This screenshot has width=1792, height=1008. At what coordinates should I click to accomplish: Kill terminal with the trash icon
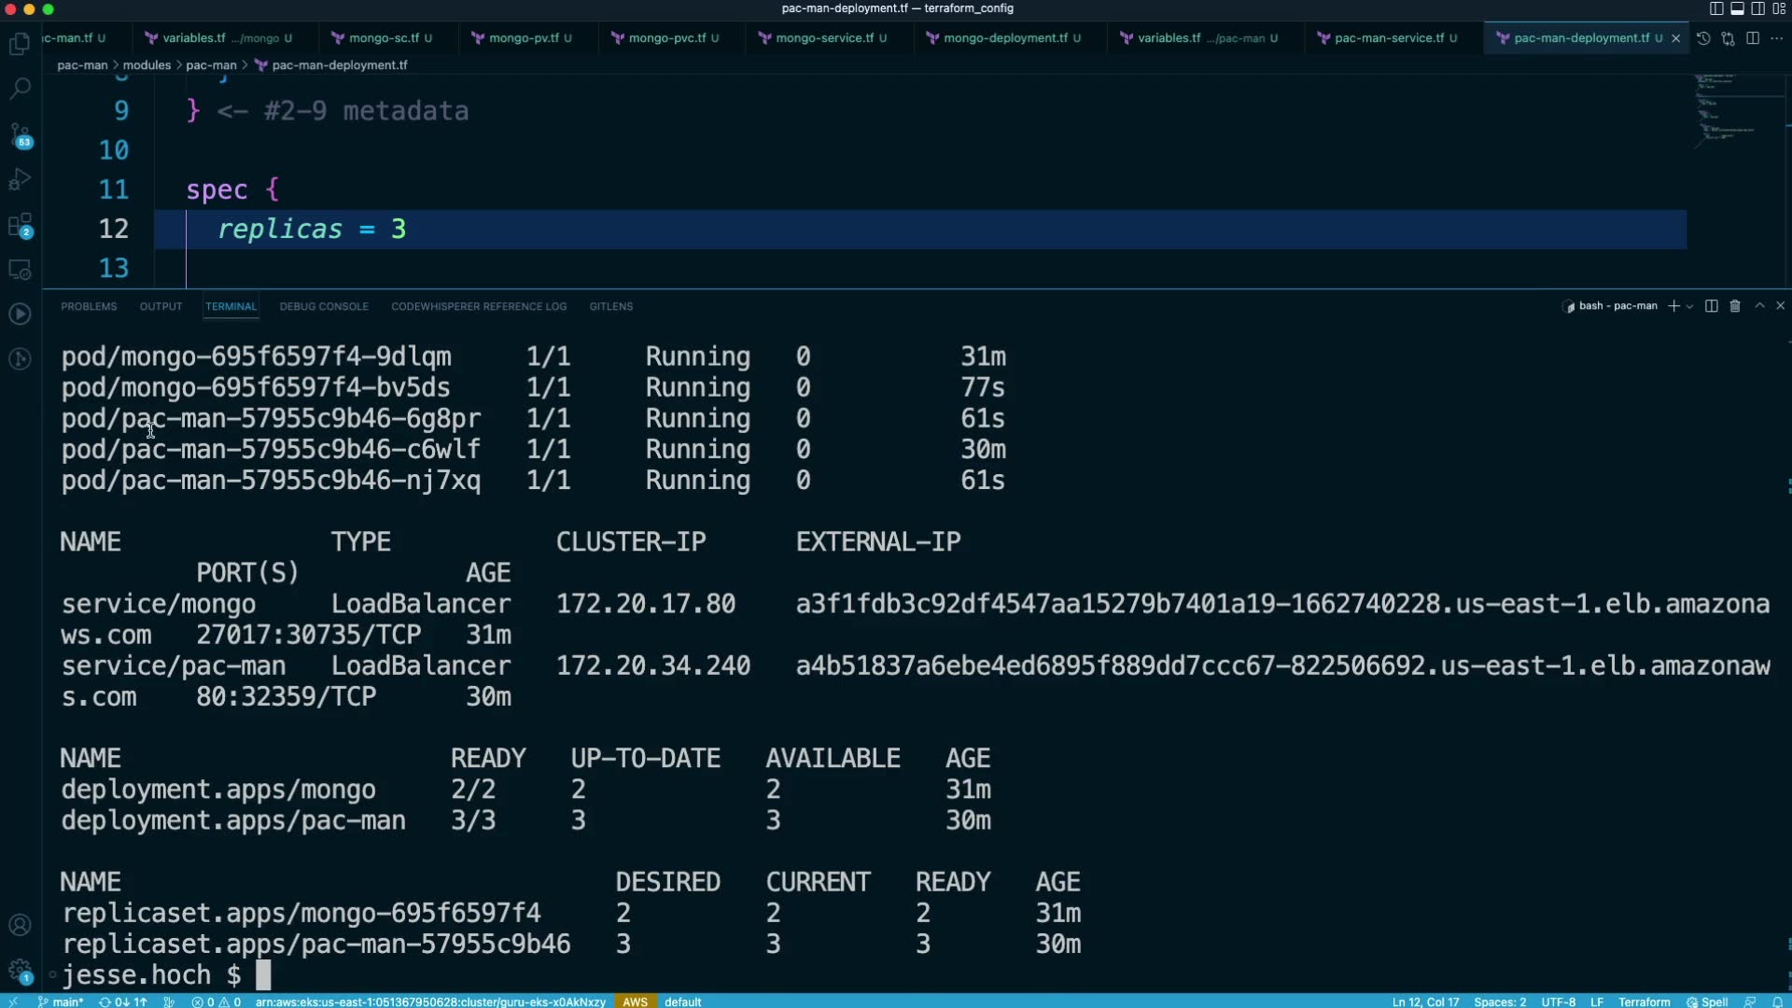tap(1735, 306)
